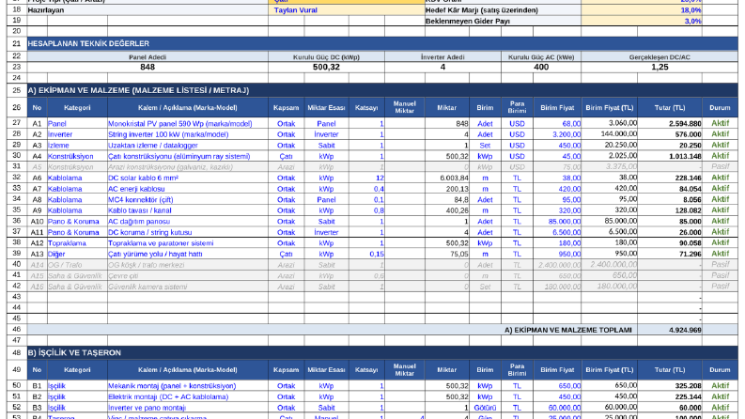Click the 'Aktif' status in row A1
This screenshot has height=419, width=745.
coord(720,123)
